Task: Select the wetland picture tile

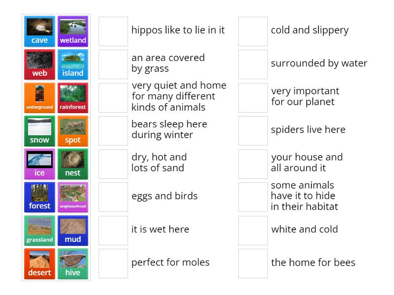Action: pyautogui.click(x=73, y=31)
